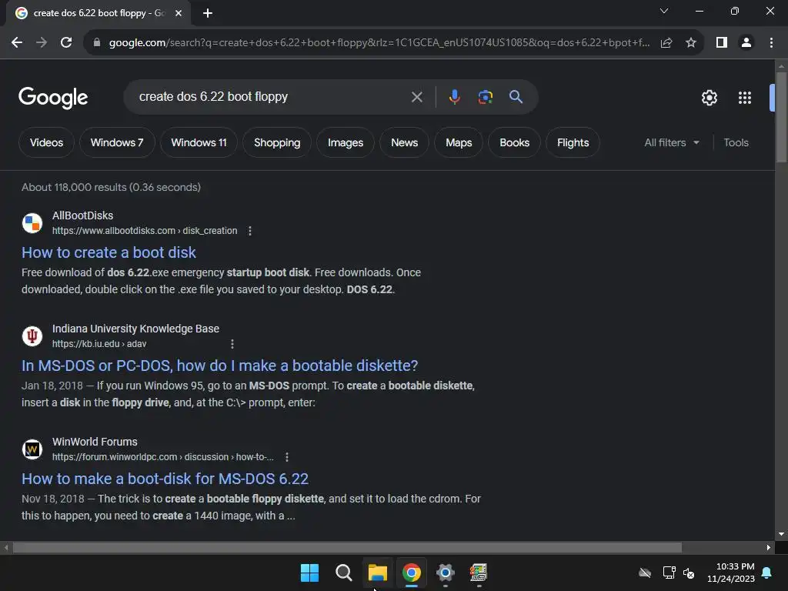
Task: Open AllBootDisks result options menu
Action: point(250,231)
